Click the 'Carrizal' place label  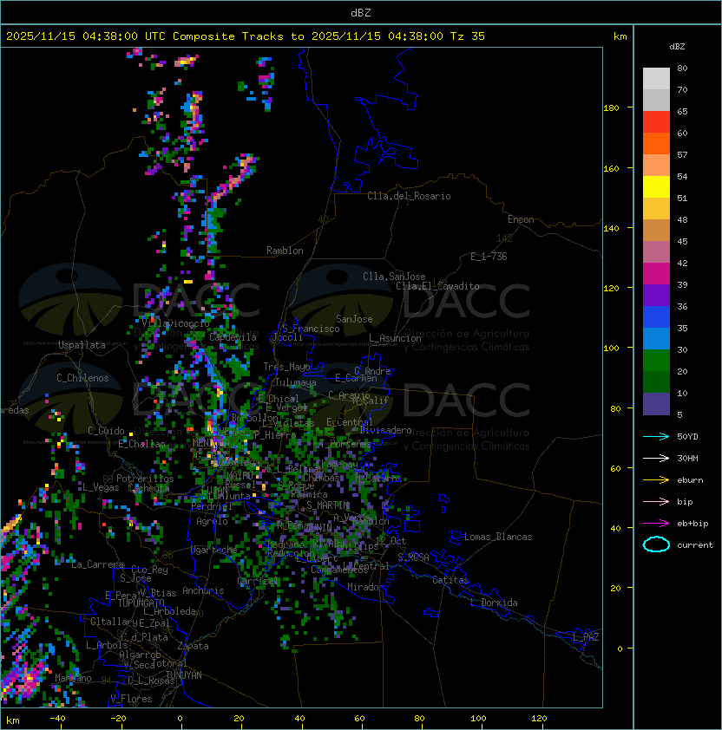259,581
